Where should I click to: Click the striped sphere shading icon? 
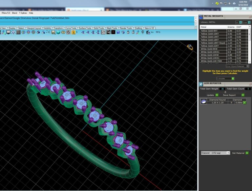tap(28, 32)
